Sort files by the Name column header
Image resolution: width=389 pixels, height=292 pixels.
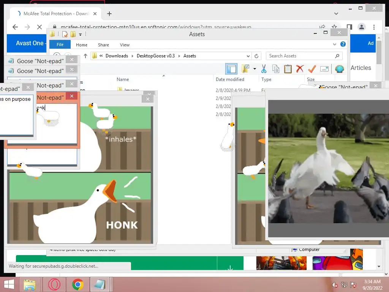point(123,79)
